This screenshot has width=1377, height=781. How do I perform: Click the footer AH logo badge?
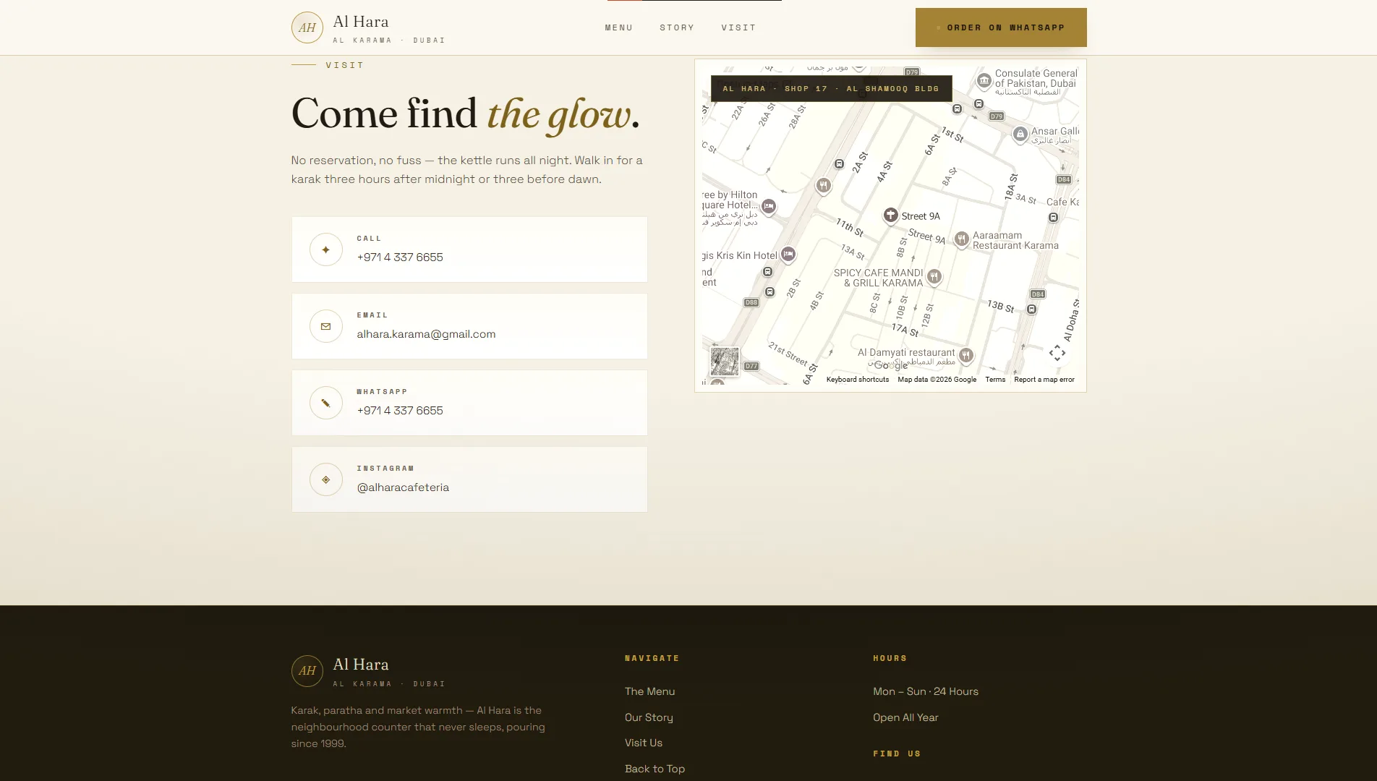tap(307, 671)
